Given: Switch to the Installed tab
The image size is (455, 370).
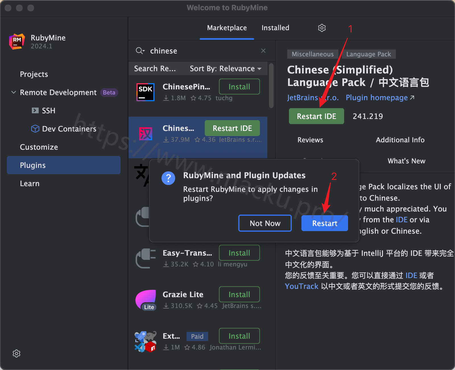Looking at the screenshot, I should (275, 28).
